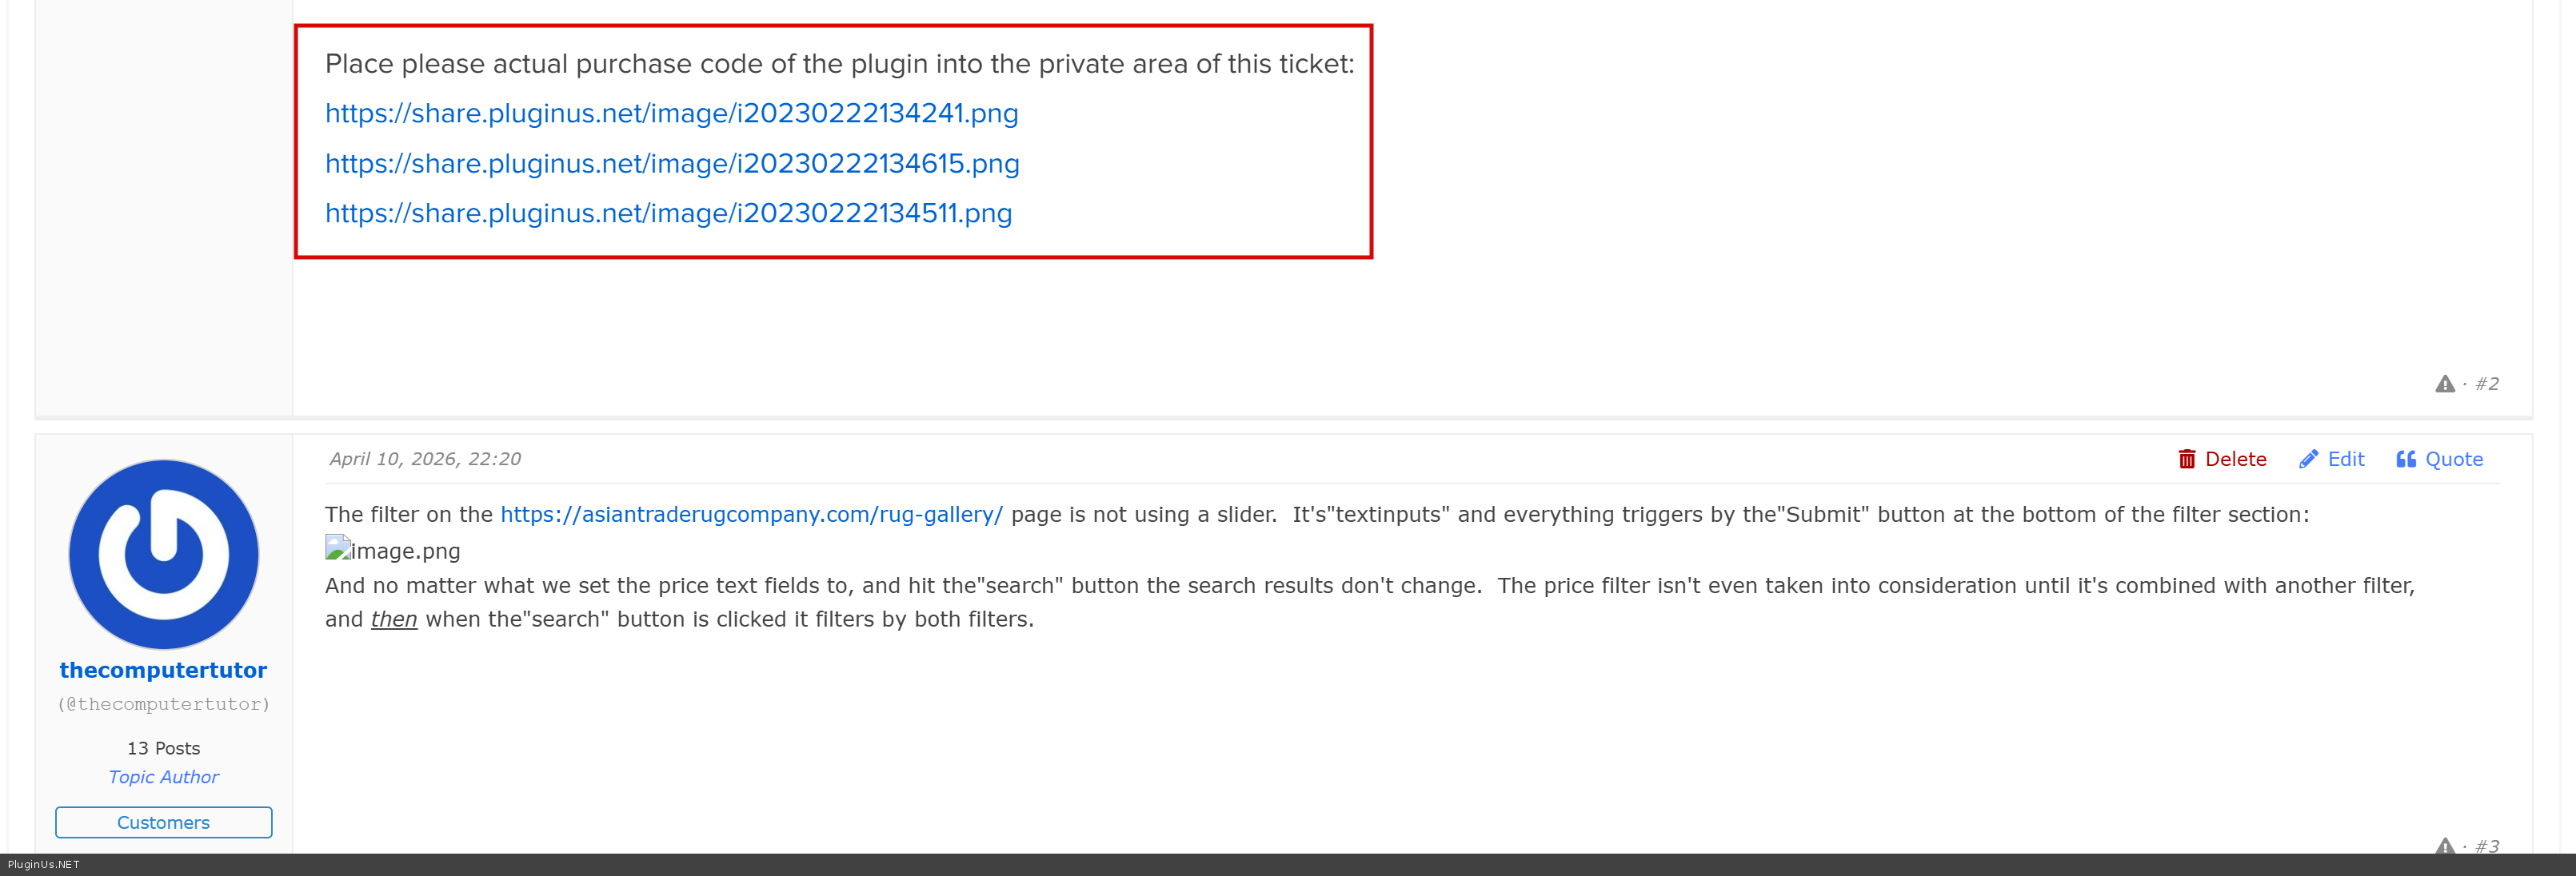This screenshot has height=876, width=2576.
Task: Click the report warning triangle on post #3
Action: point(2445,846)
